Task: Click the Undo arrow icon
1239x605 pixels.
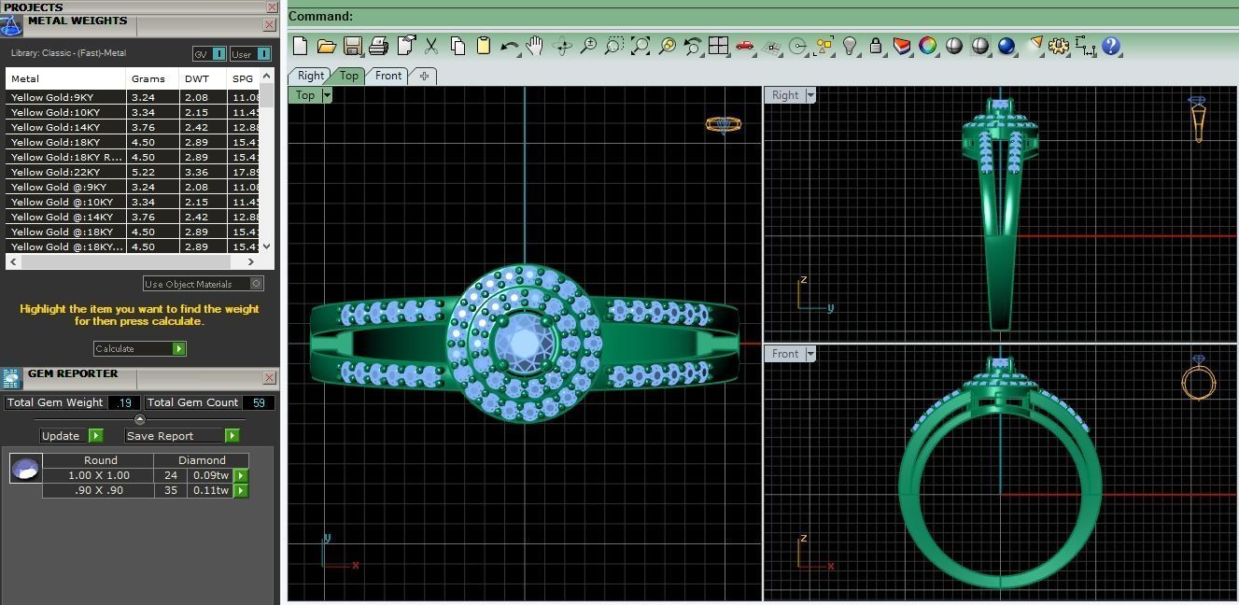Action: (x=510, y=45)
